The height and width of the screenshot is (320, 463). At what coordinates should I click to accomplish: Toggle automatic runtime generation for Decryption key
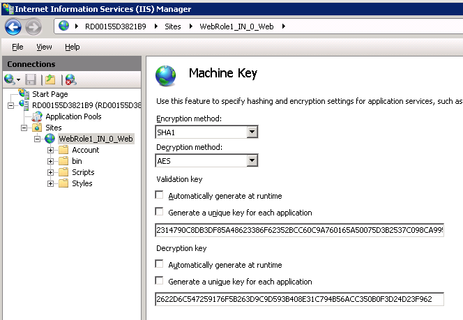click(x=160, y=265)
